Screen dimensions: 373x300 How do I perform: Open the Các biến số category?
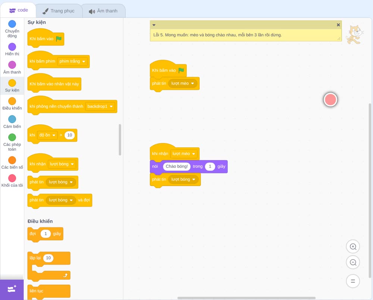point(12,163)
